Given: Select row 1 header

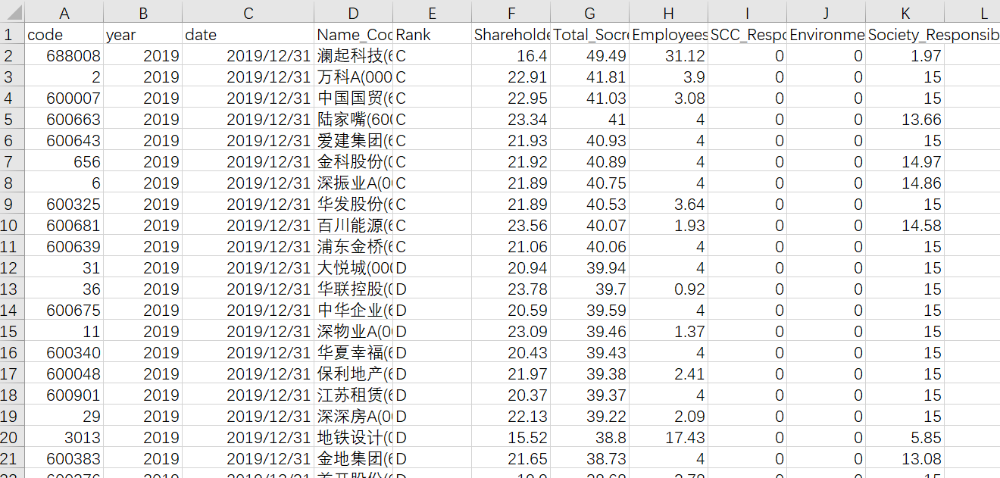Looking at the screenshot, I should pyautogui.click(x=12, y=34).
